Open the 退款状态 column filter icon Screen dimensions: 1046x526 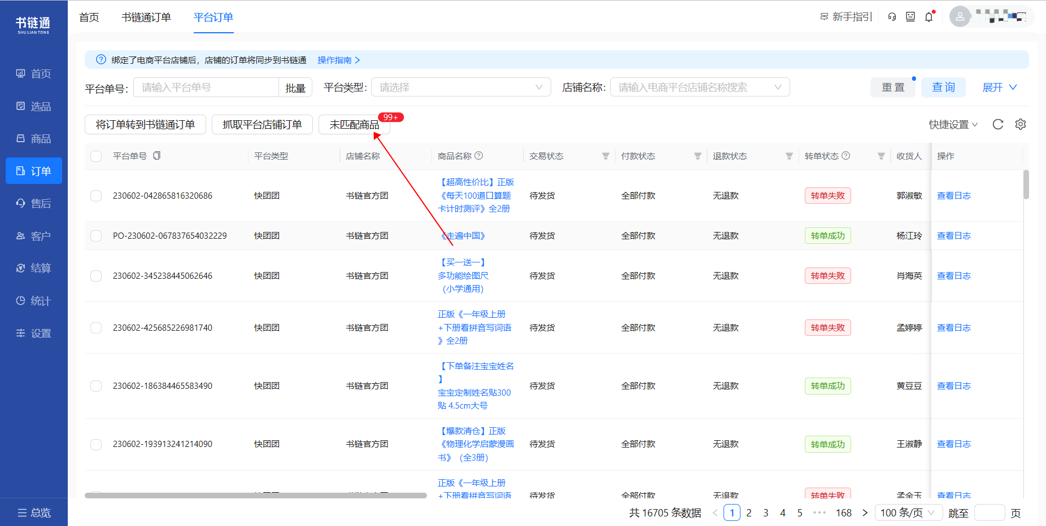tap(789, 156)
